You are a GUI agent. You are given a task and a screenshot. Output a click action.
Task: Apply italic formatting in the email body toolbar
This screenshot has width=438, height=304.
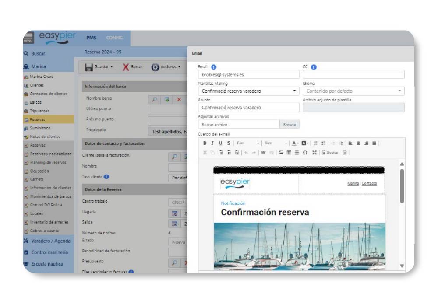(212, 143)
